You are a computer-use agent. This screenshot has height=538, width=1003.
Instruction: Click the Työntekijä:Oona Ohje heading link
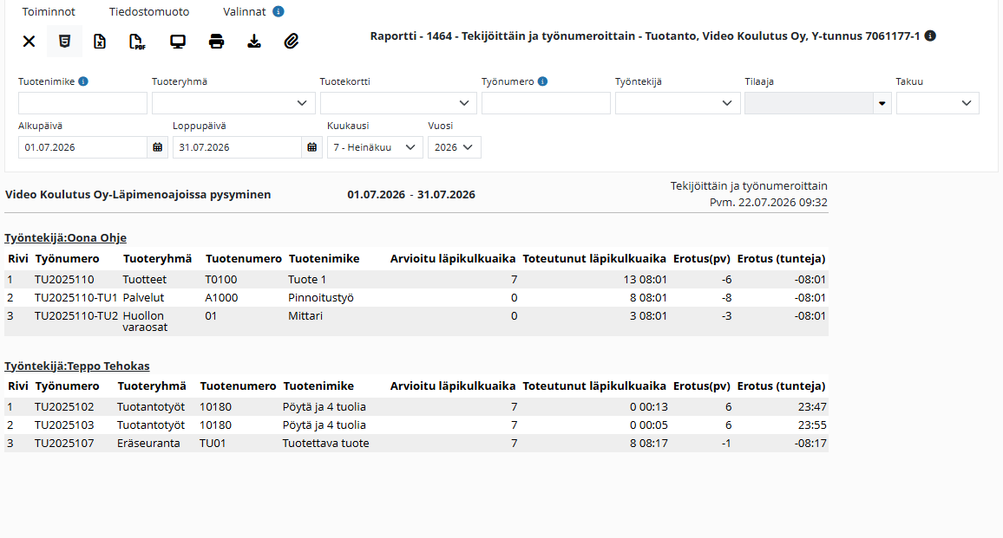[x=65, y=237]
